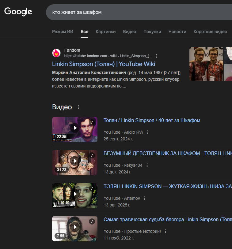
Task: Open БЕЗУМНЫЙ ДЕВСТВЕННИК ЗА ШКАФОМ video link
Action: [168, 153]
